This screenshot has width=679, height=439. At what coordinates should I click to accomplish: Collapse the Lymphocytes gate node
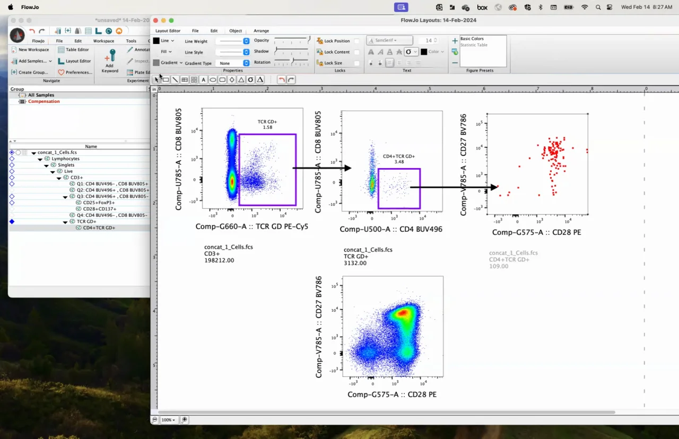pos(40,159)
